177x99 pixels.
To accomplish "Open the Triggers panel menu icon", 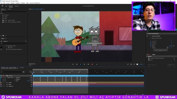I will point(6,38).
